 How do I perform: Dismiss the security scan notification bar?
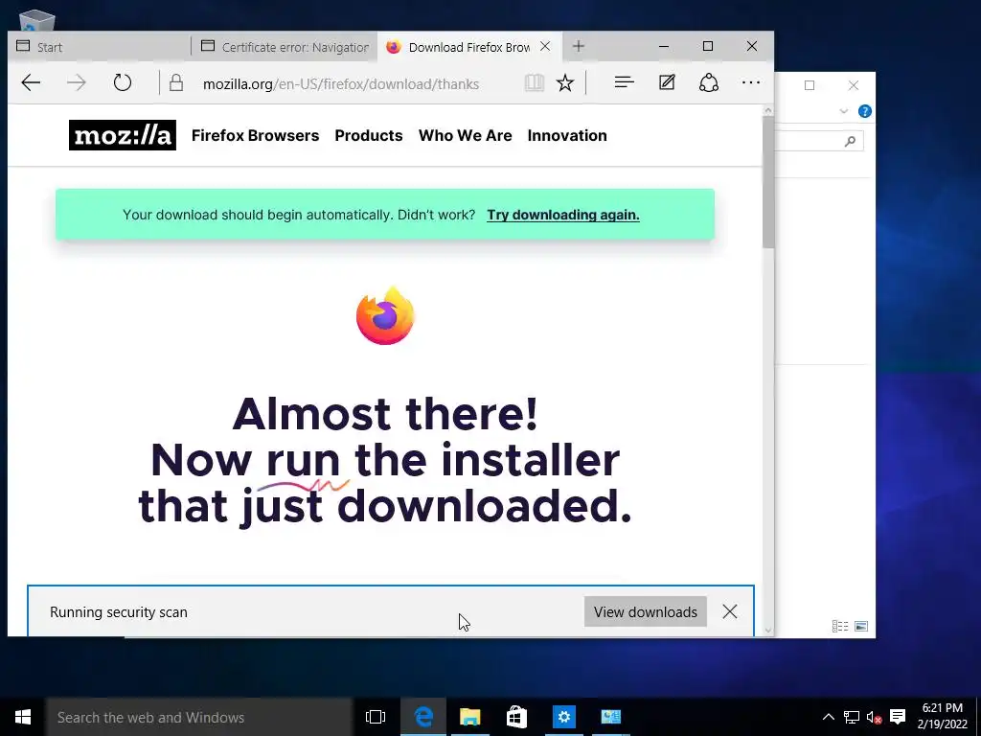729,611
